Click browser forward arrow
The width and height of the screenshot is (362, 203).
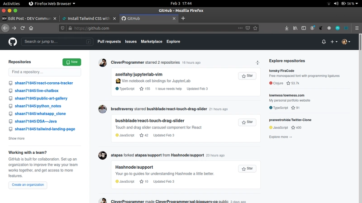[14, 28]
